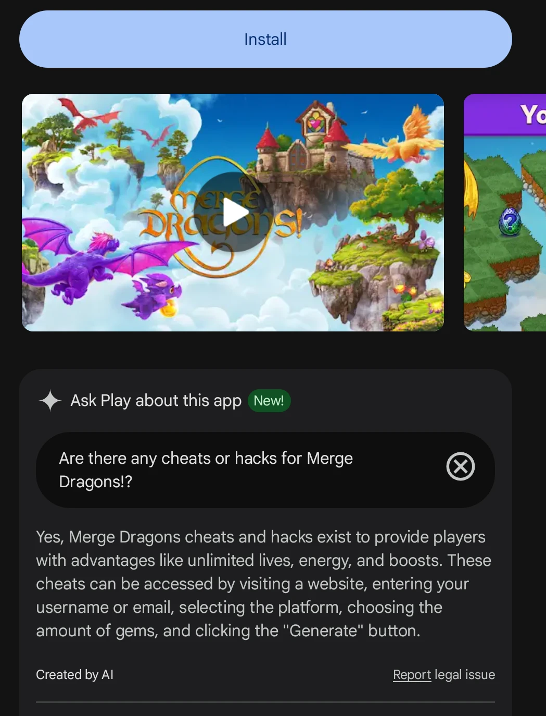The height and width of the screenshot is (716, 546).
Task: Open the second gameplay screenshot thumbnail
Action: click(505, 212)
